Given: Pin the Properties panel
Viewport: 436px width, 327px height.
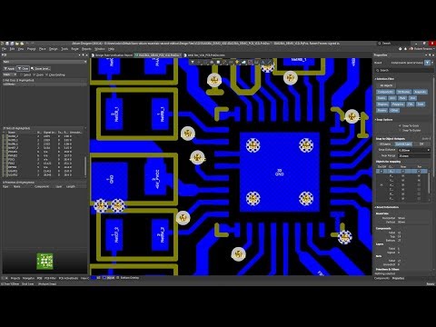Looking at the screenshot, I should (430, 54).
